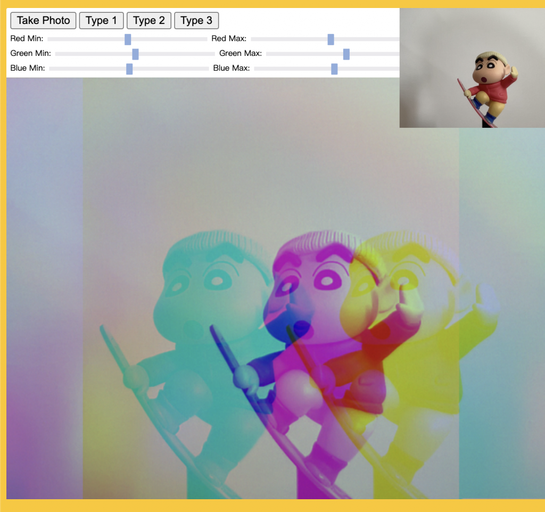Click the Red Max label
This screenshot has width=545, height=512.
229,38
